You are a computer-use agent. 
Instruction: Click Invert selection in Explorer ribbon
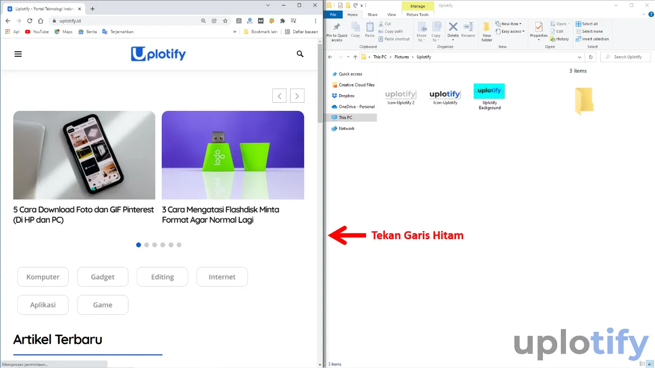(592, 39)
